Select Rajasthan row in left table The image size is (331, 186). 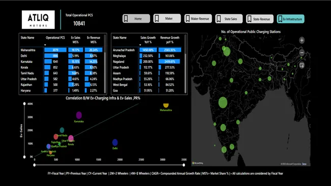click(62, 85)
